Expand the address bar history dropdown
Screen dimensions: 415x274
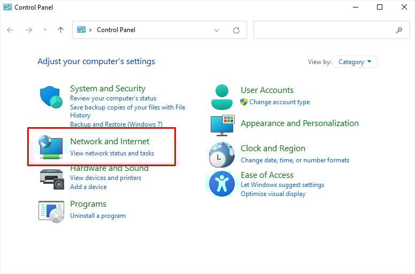pos(217,30)
